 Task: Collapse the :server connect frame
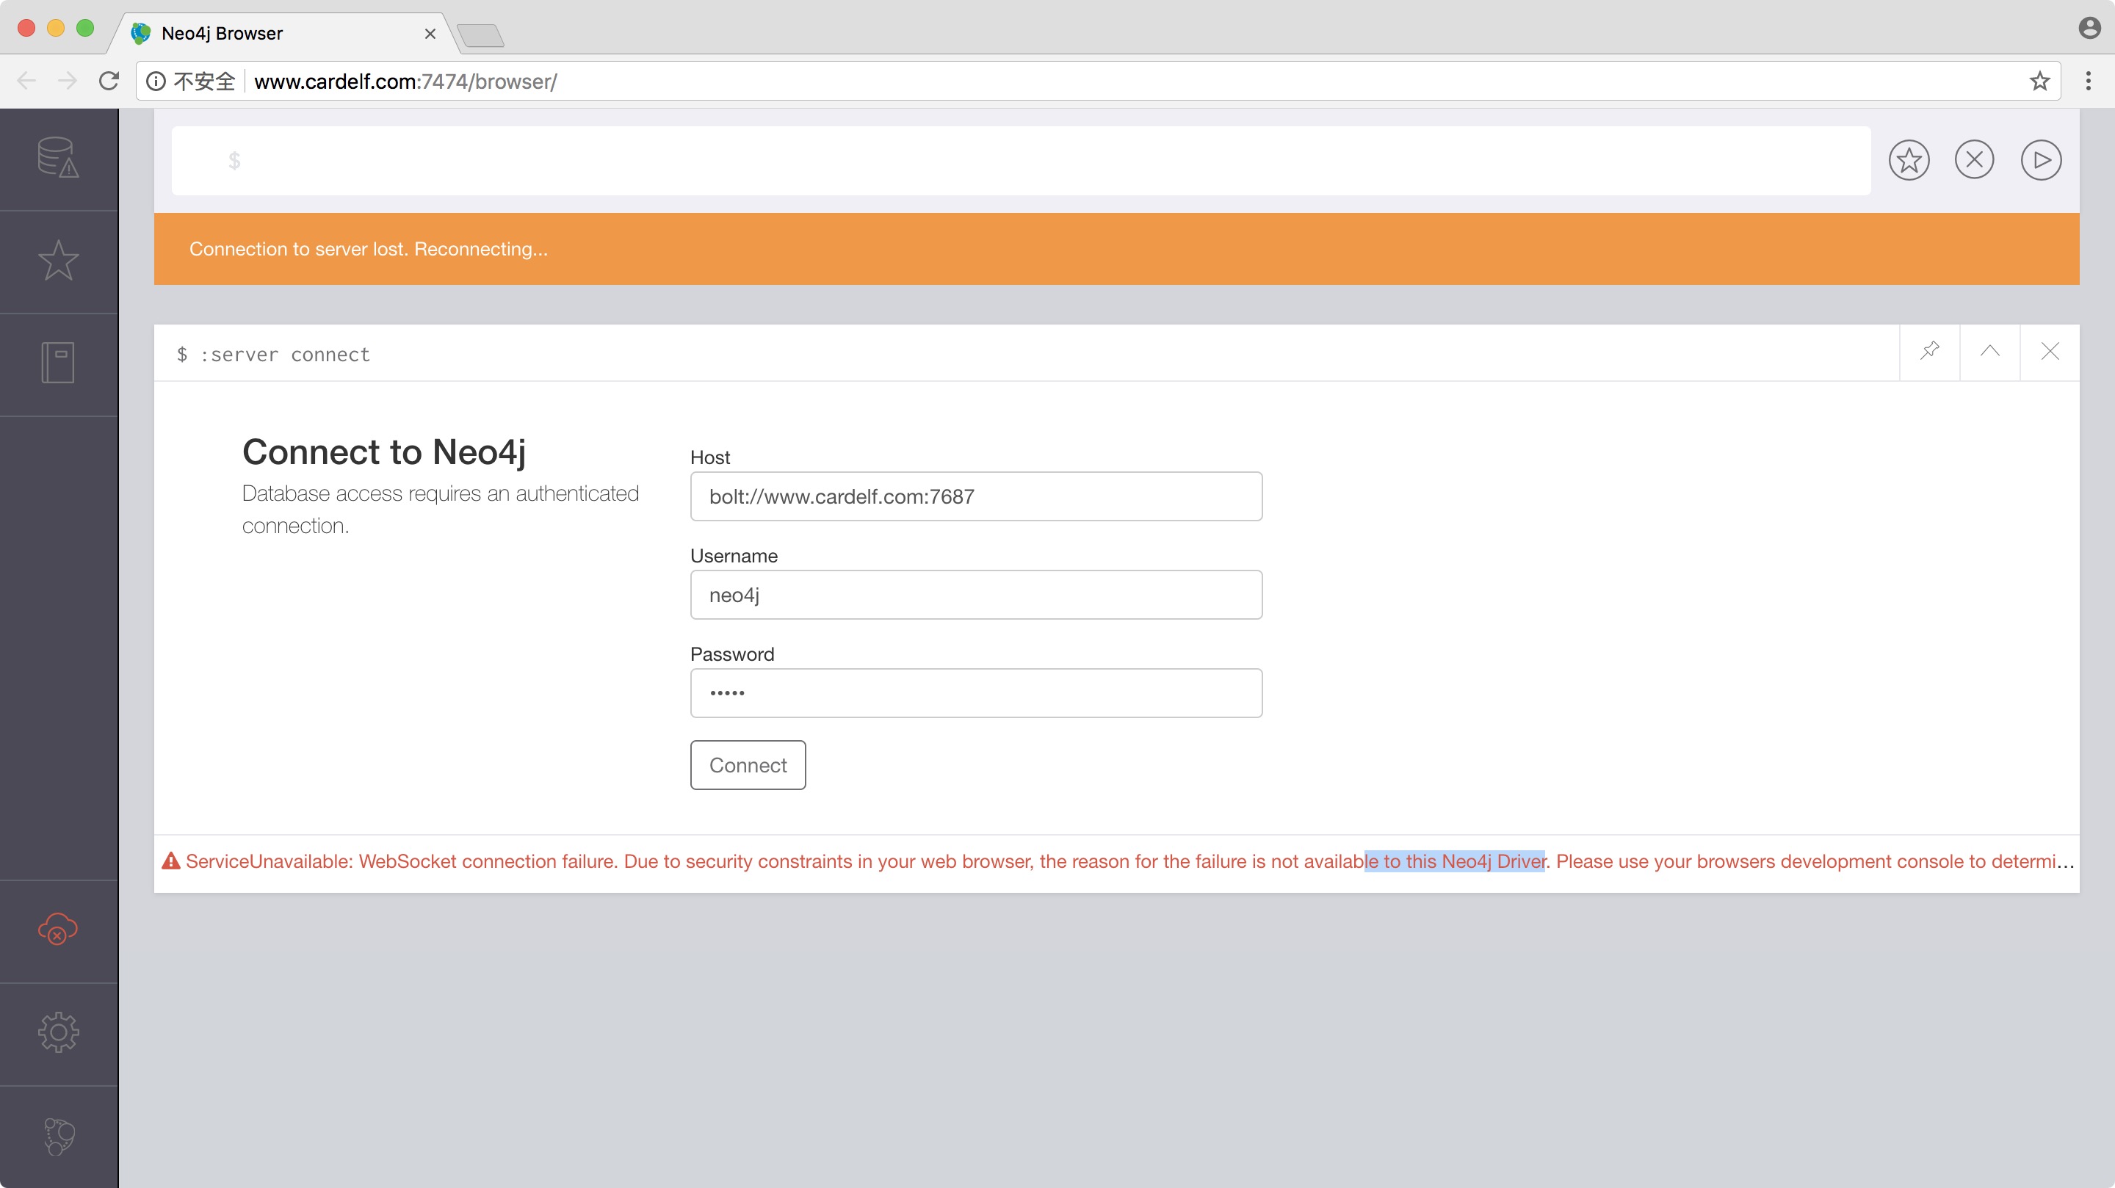(x=1989, y=352)
